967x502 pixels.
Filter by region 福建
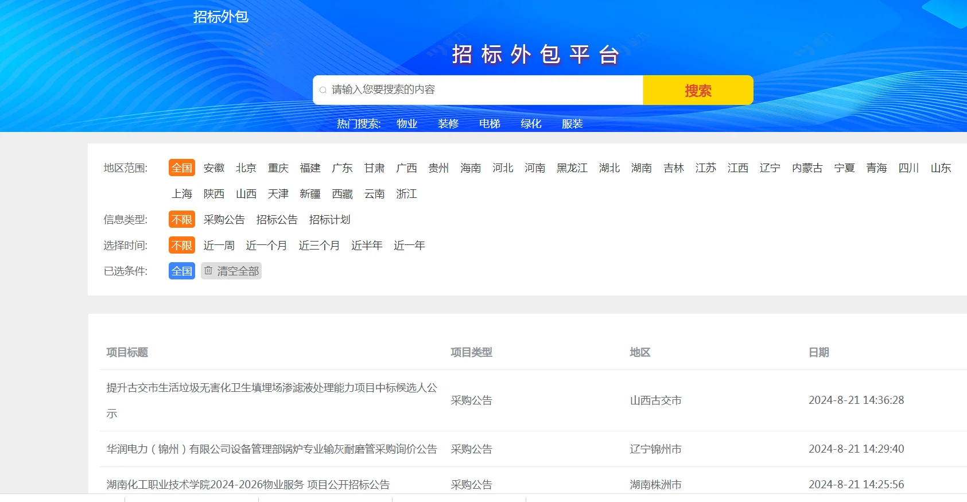click(x=310, y=168)
